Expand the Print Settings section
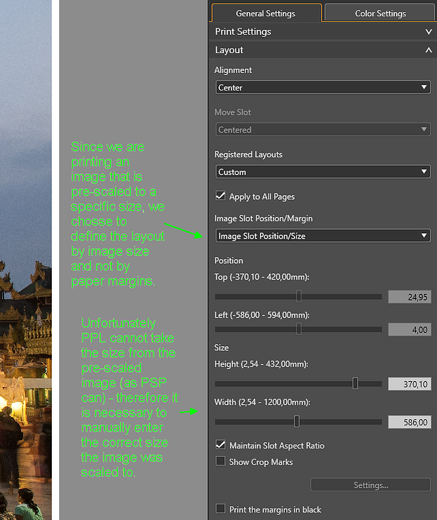 (x=429, y=32)
